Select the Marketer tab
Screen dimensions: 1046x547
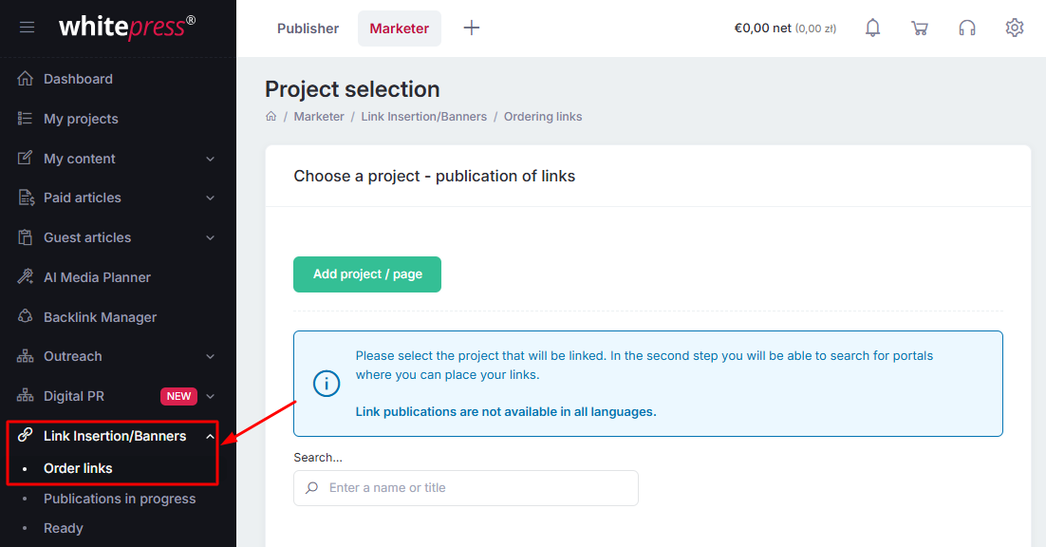[x=399, y=28]
